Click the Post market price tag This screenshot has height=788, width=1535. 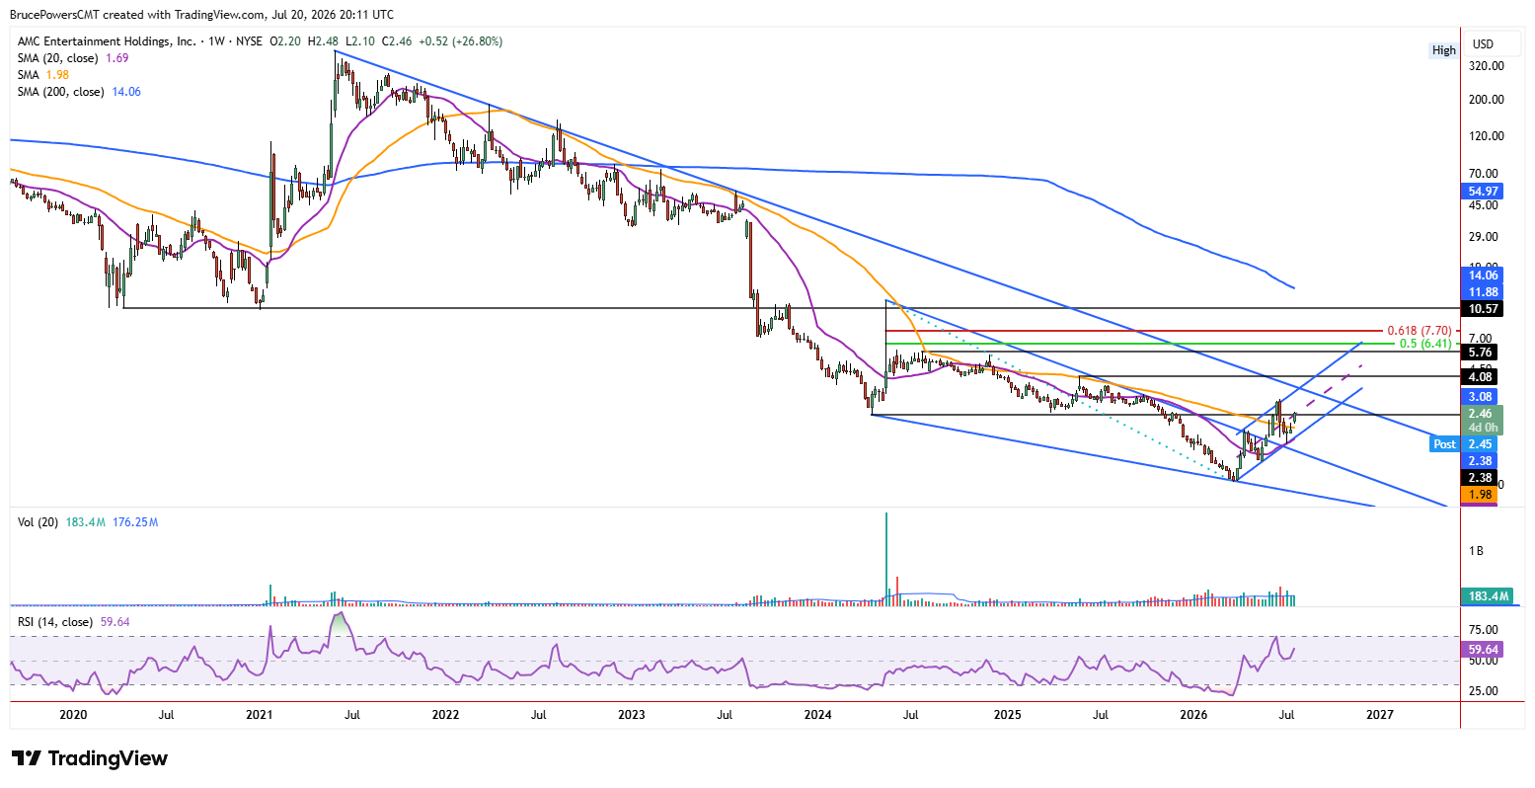tap(1445, 444)
